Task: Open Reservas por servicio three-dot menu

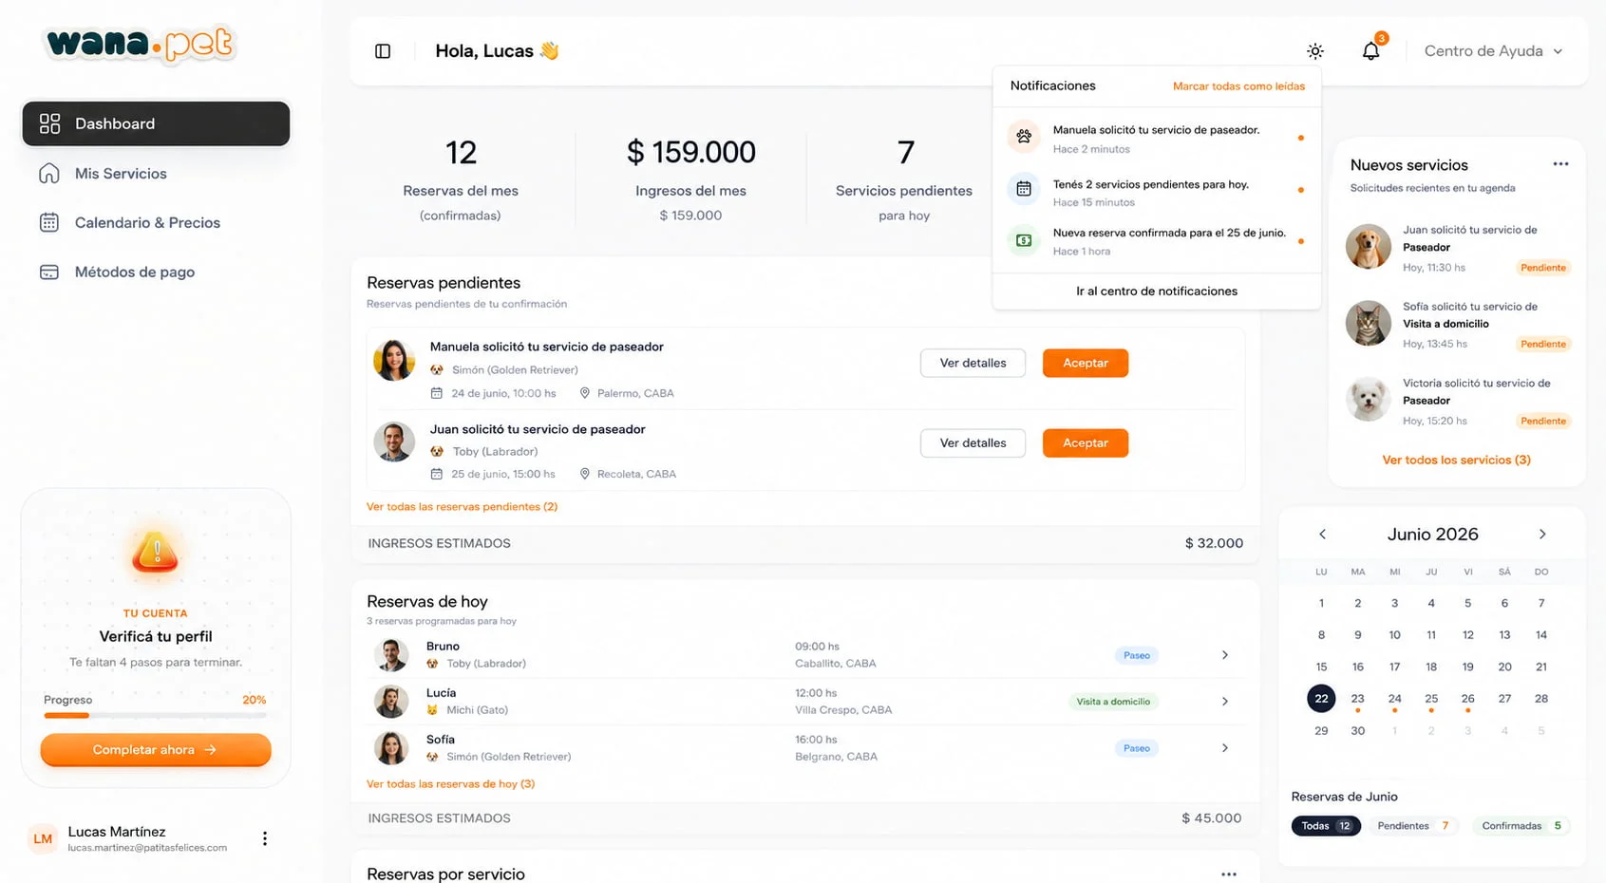Action: (x=1229, y=874)
